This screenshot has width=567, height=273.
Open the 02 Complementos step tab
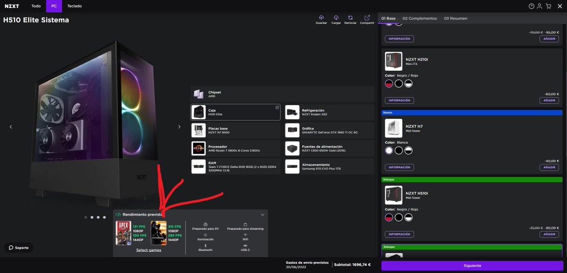pyautogui.click(x=420, y=18)
